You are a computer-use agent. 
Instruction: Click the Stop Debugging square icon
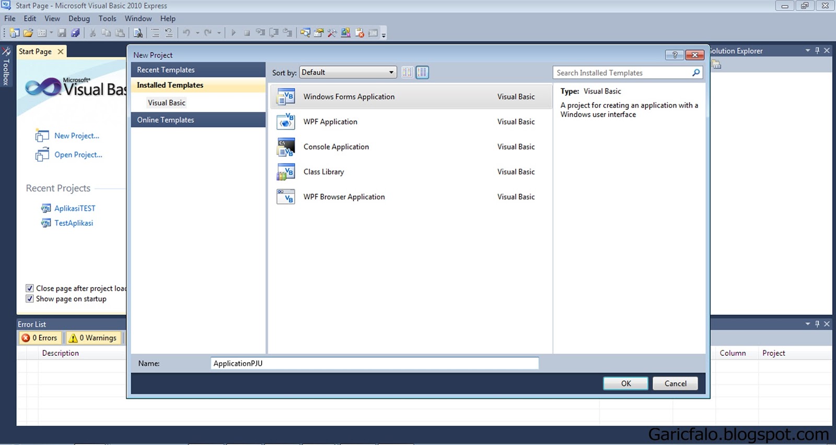247,33
